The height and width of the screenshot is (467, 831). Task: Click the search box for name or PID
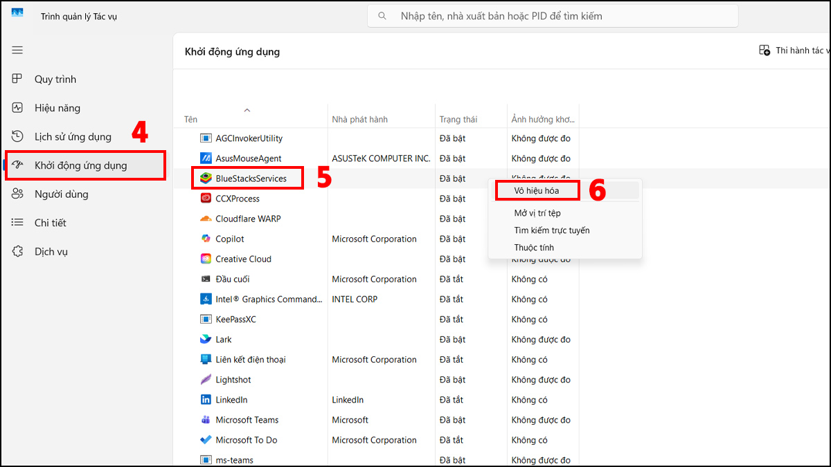click(x=553, y=16)
